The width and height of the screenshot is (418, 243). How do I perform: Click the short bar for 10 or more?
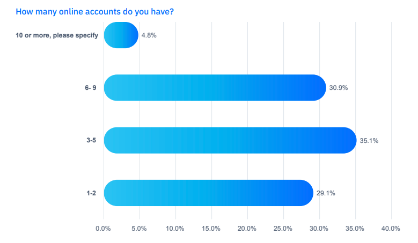tap(121, 35)
